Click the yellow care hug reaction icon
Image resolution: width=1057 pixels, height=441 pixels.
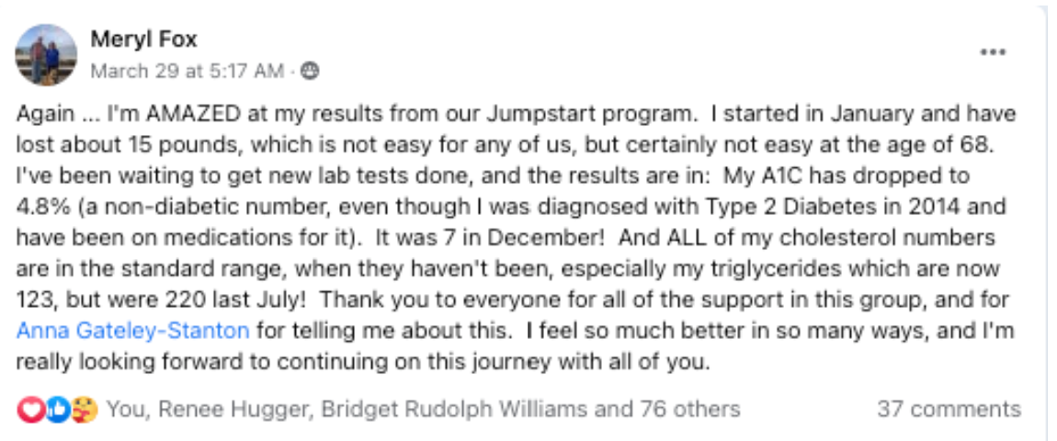[85, 409]
